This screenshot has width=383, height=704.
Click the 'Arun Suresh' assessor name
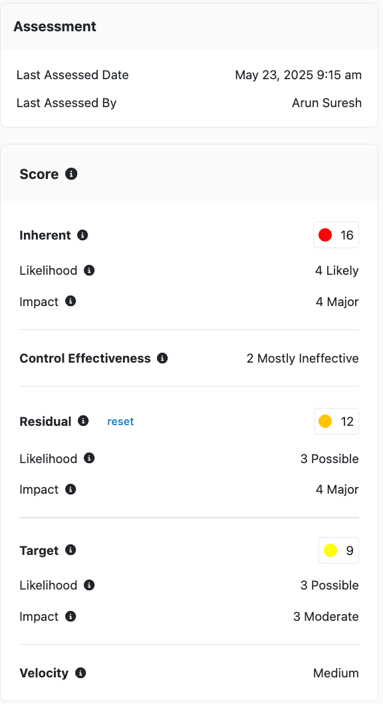(326, 102)
